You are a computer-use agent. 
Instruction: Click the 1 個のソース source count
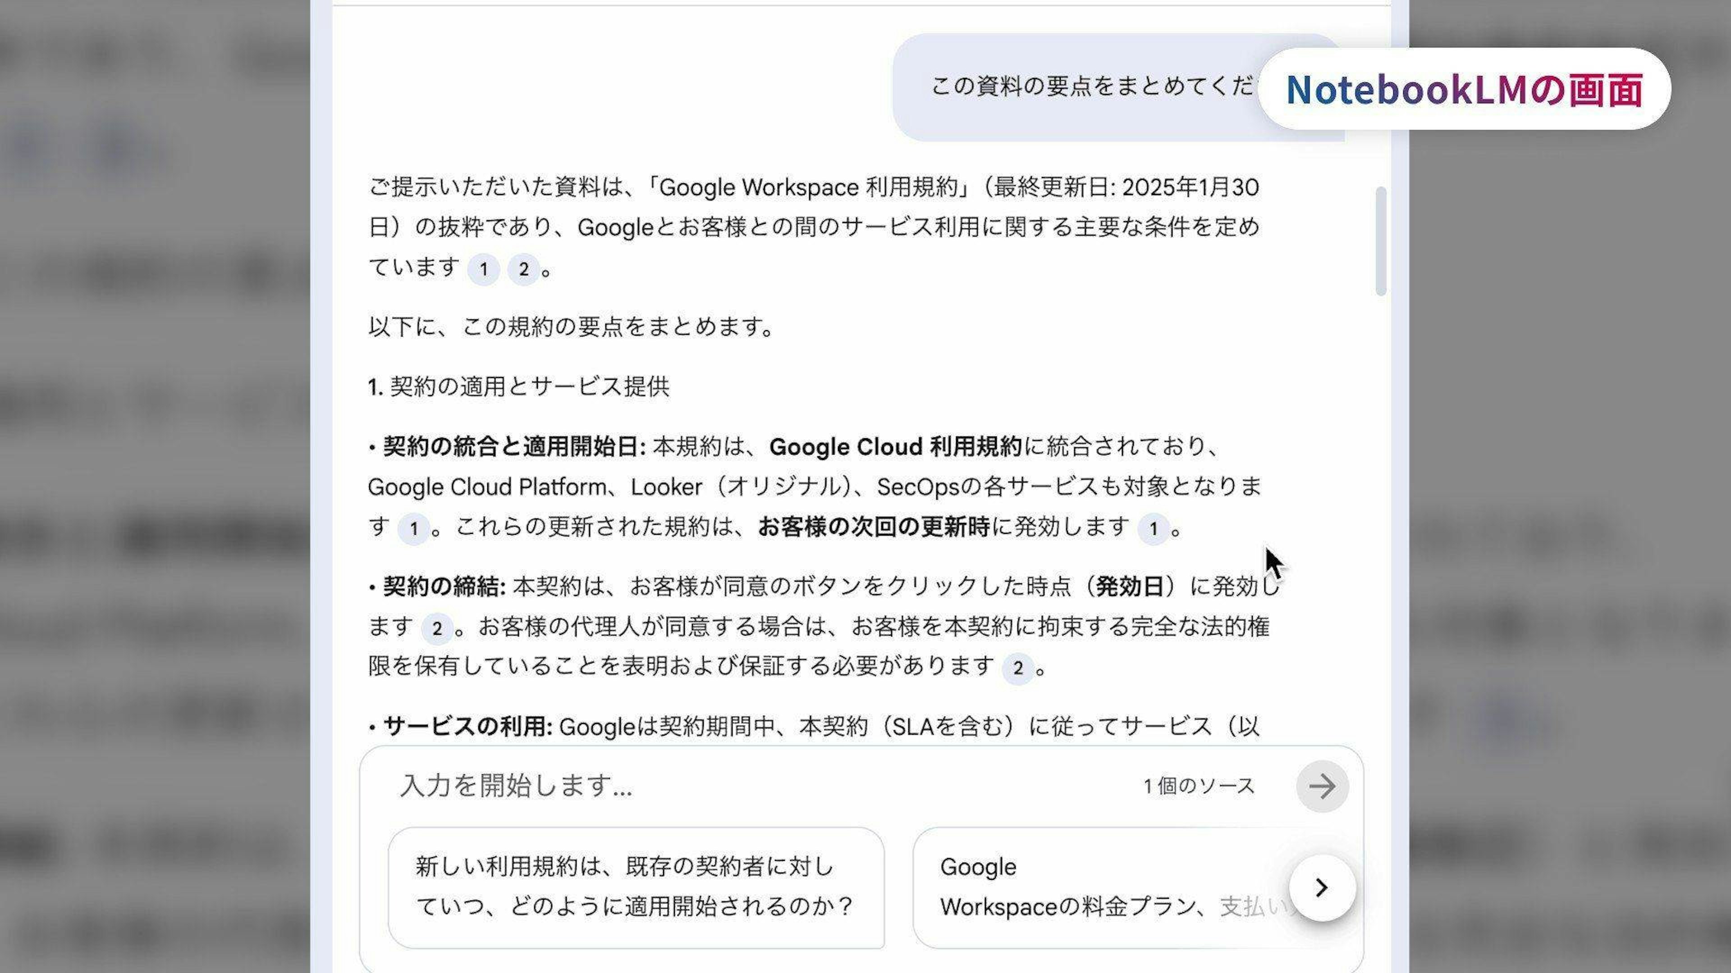[x=1199, y=786]
